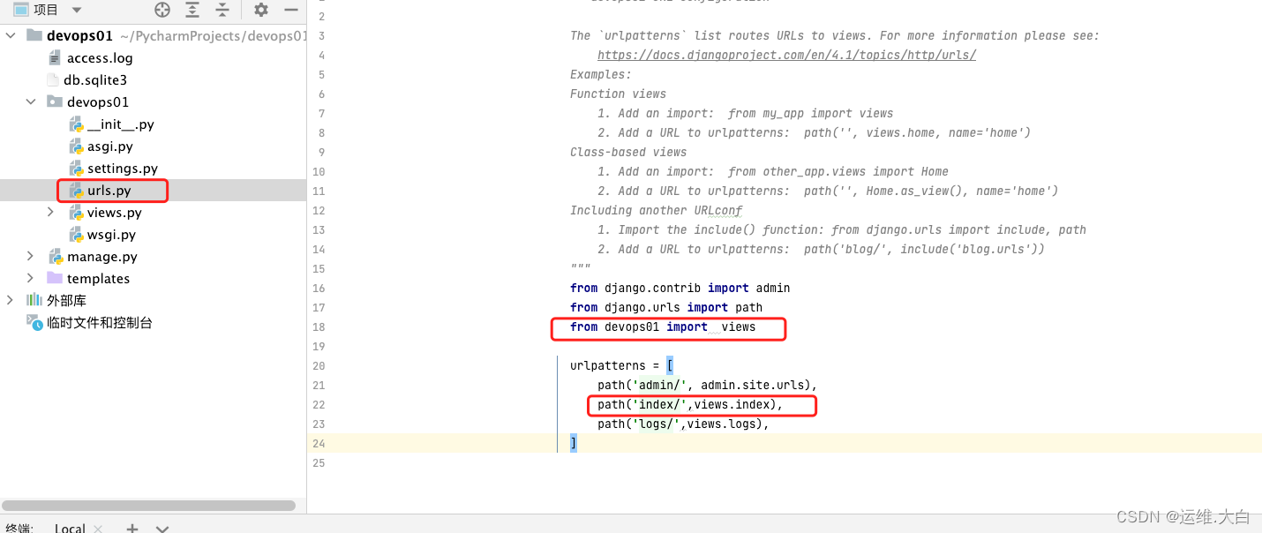
Task: Close the Local terminal tab
Action: pos(98,529)
